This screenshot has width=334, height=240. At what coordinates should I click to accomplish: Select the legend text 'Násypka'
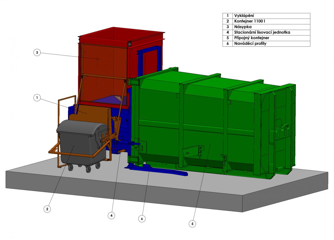pyautogui.click(x=243, y=27)
